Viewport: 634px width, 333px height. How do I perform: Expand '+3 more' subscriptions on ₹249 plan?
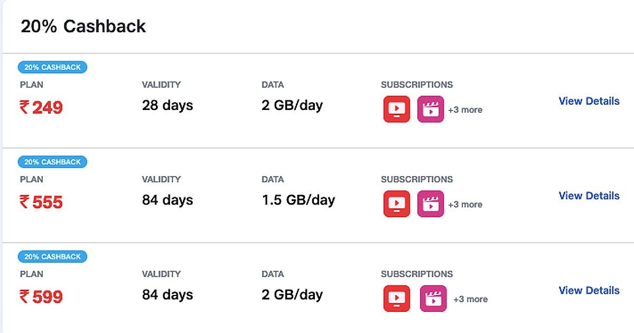pyautogui.click(x=465, y=110)
